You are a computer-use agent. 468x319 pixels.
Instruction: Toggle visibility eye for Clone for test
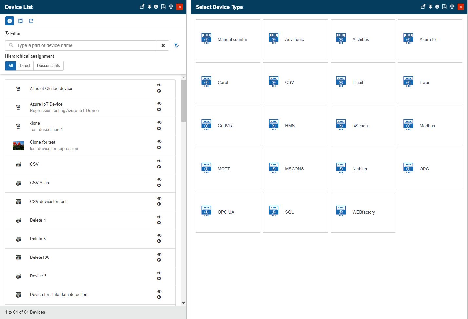tap(159, 142)
